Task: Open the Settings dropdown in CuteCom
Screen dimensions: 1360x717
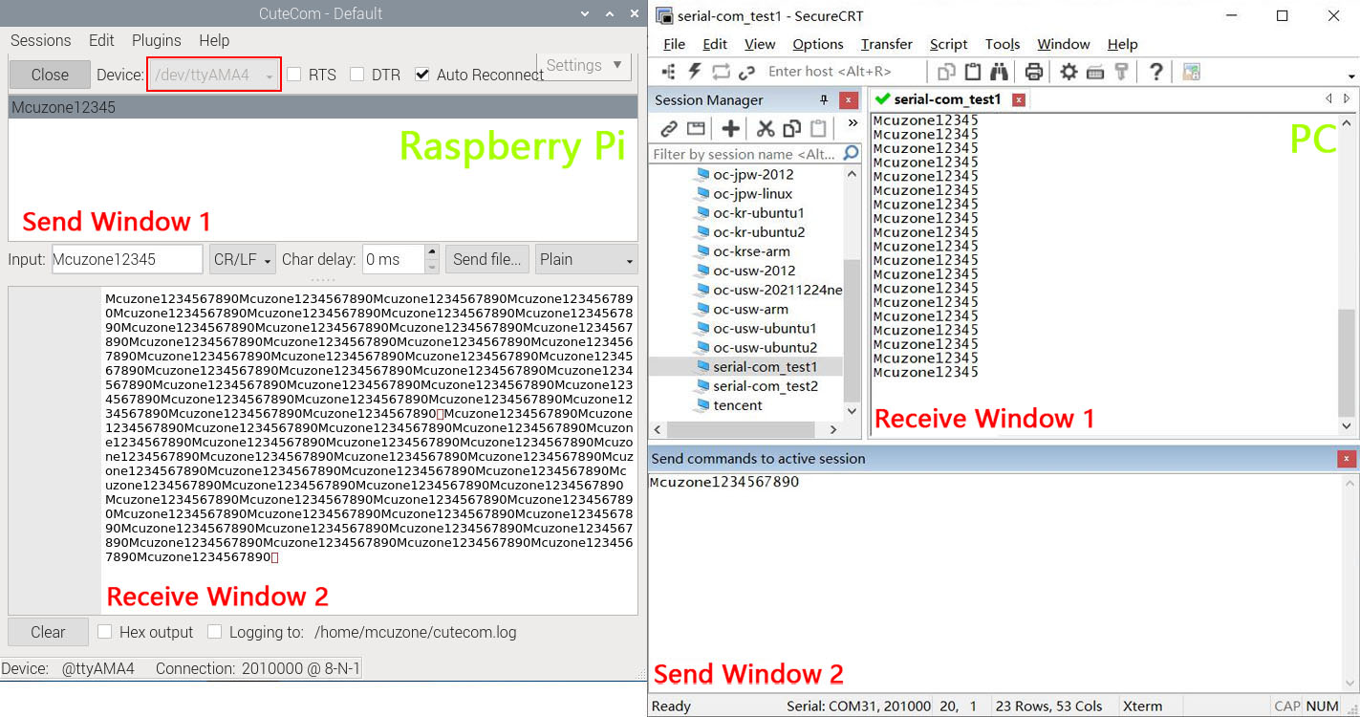Action: pos(583,66)
